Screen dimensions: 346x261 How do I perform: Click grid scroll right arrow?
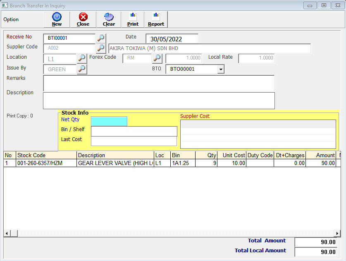tap(337, 233)
